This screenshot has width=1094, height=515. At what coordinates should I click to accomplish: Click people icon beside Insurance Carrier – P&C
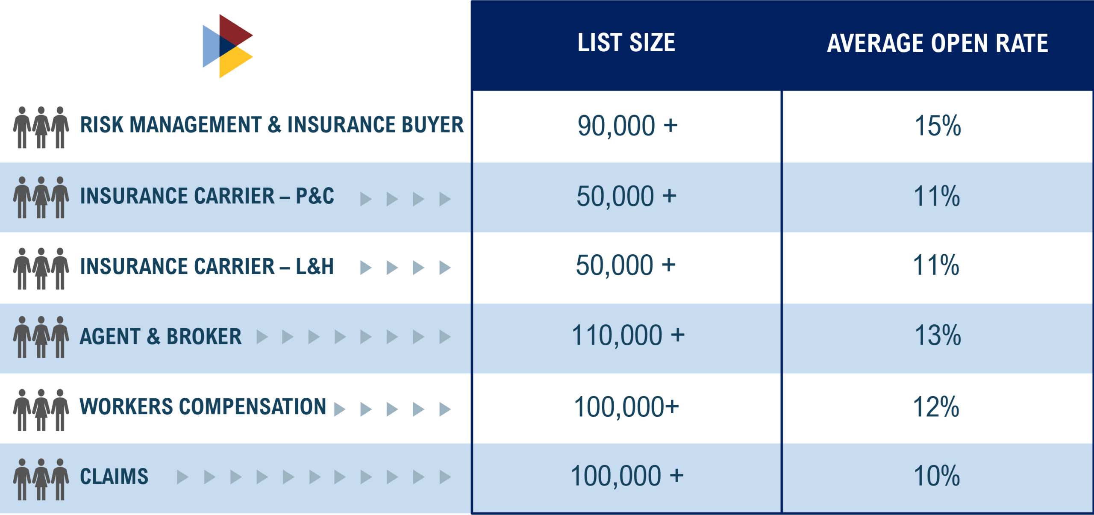point(41,197)
